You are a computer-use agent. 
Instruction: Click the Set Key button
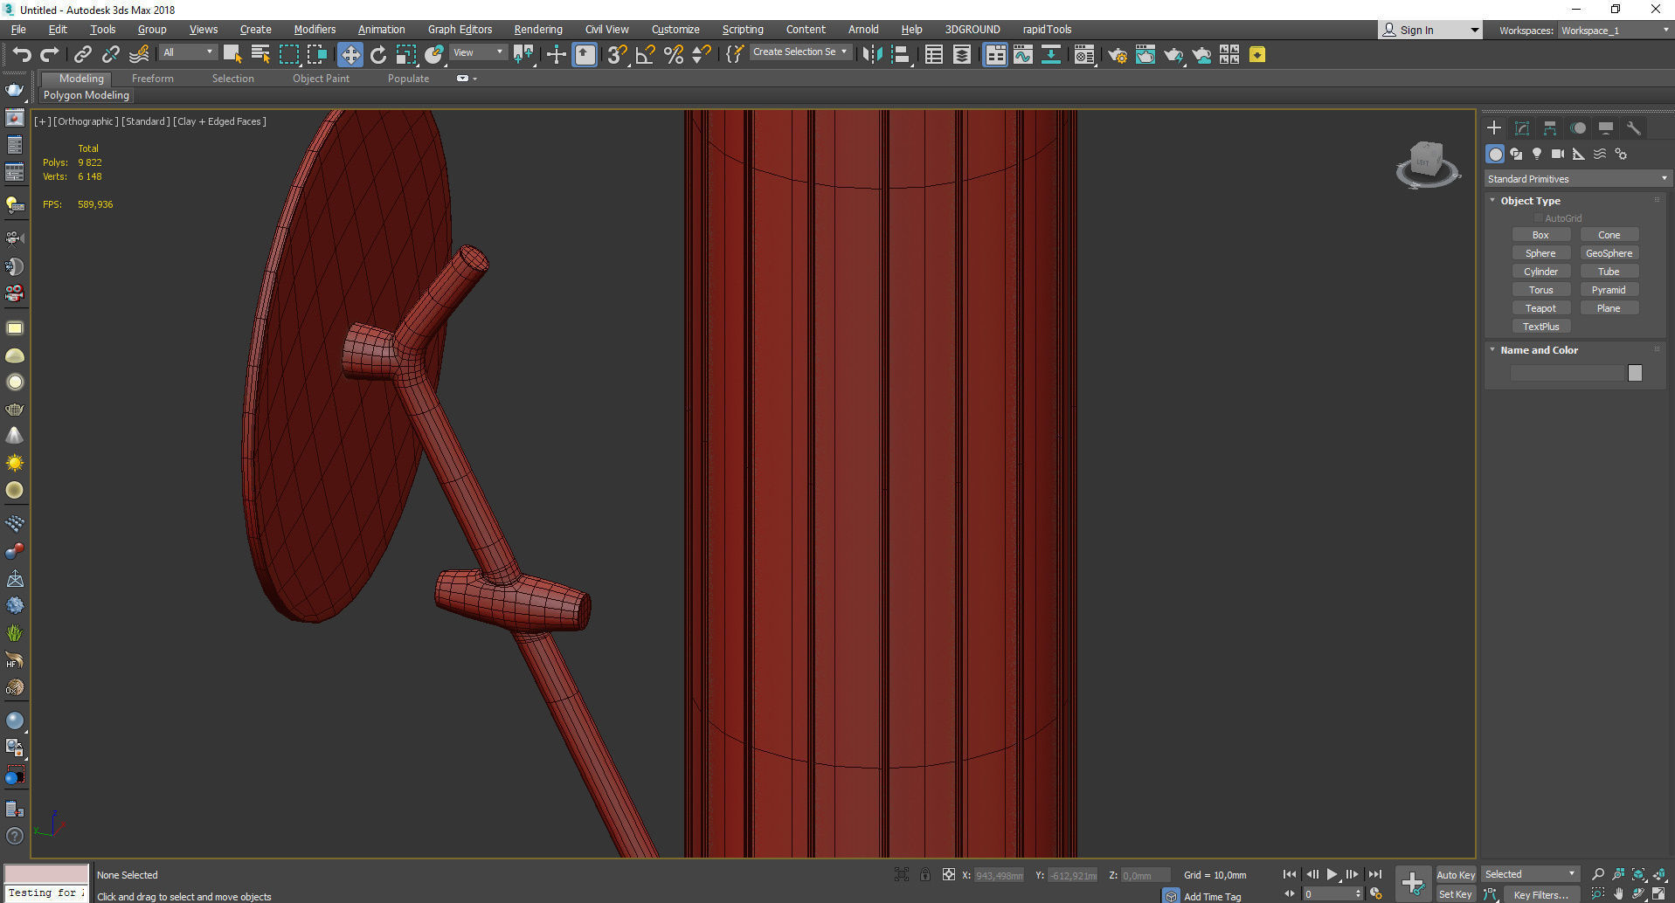(x=1455, y=894)
